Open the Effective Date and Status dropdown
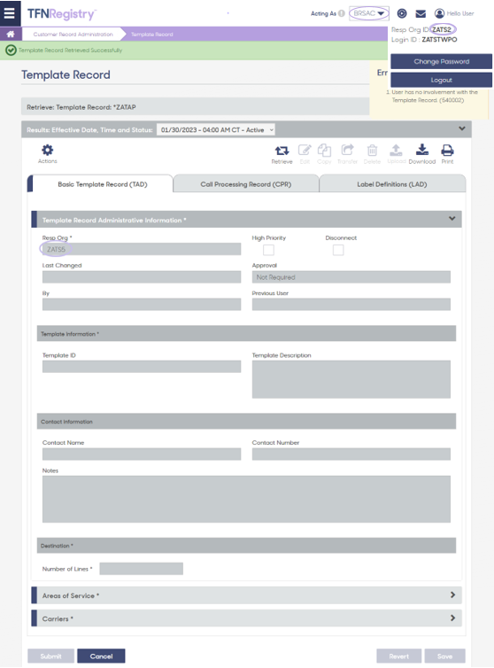 [216, 130]
